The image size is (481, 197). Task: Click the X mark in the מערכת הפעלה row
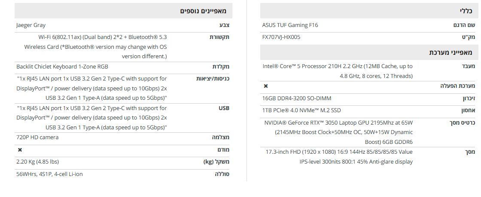(x=265, y=86)
